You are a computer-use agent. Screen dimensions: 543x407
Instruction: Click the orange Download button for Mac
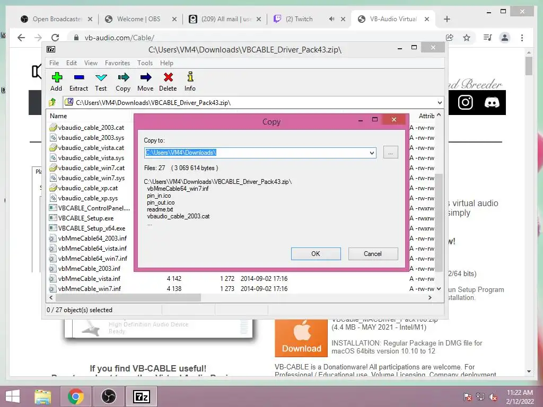301,338
